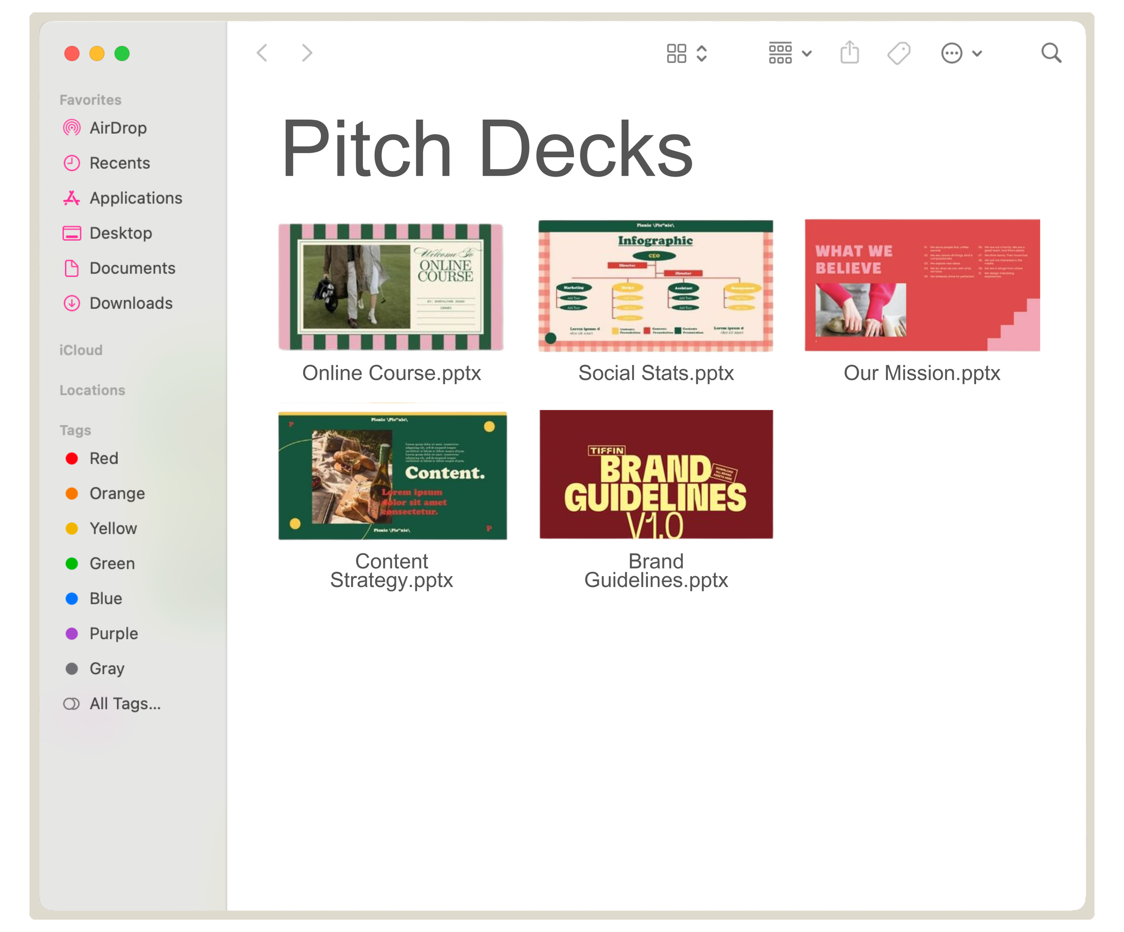Screen dimensions: 1124x932
Task: Open the Downloads folder in sidebar
Action: tap(130, 303)
